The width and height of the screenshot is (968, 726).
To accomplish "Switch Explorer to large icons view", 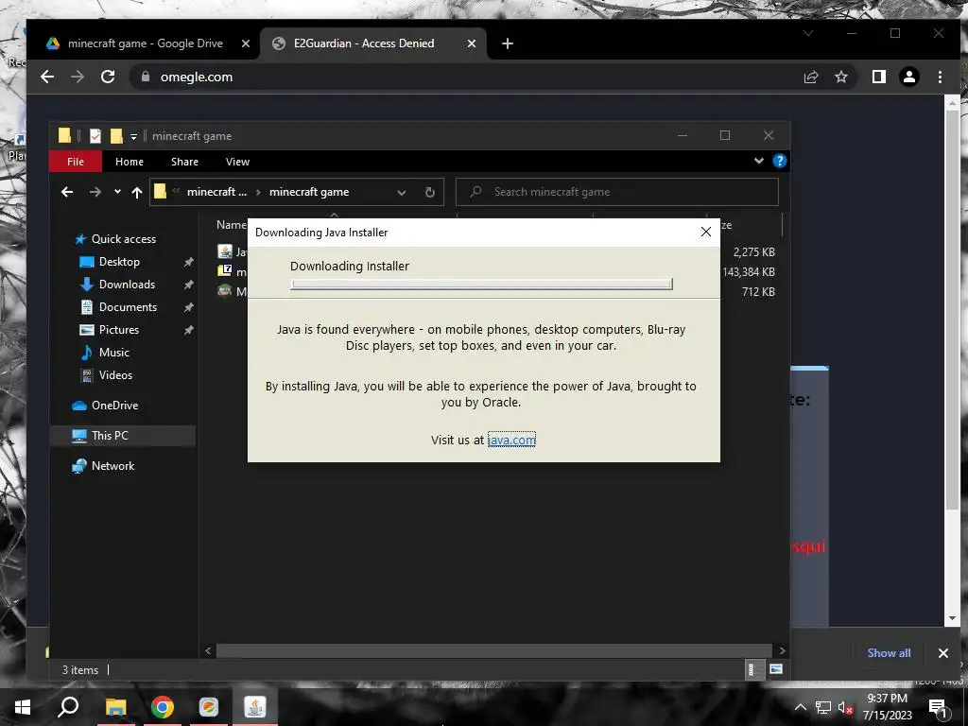I will [776, 669].
